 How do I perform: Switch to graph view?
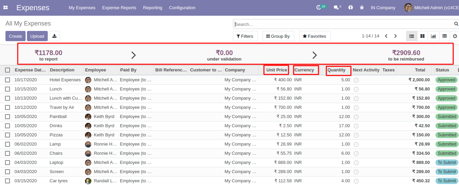(433, 36)
